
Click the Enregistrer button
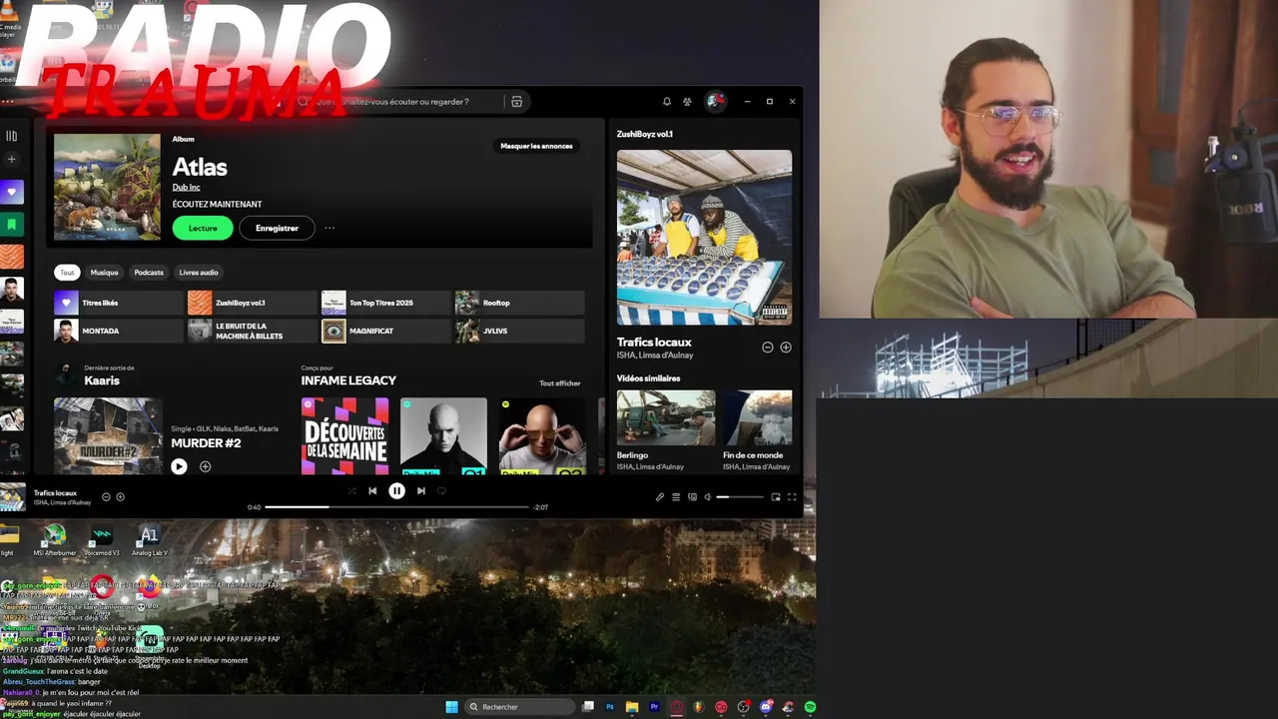(x=277, y=228)
